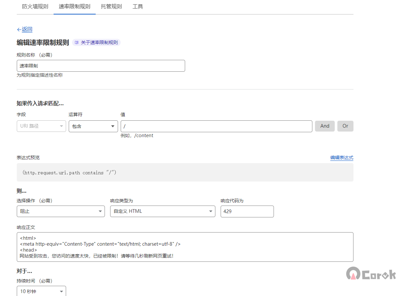This screenshot has width=412, height=296.
Task: Open the 编辑表达式 link
Action: [x=342, y=158]
